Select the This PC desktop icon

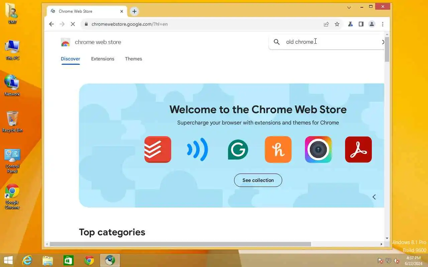(12, 50)
